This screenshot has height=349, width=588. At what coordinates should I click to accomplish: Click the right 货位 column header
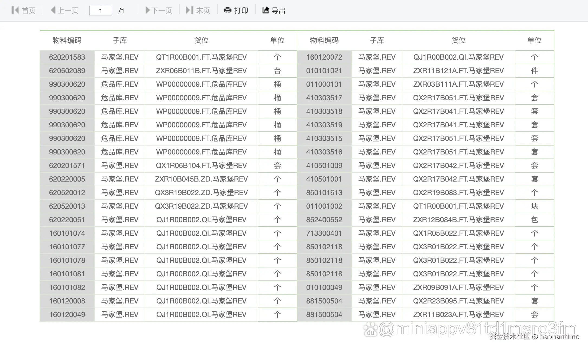coord(458,40)
